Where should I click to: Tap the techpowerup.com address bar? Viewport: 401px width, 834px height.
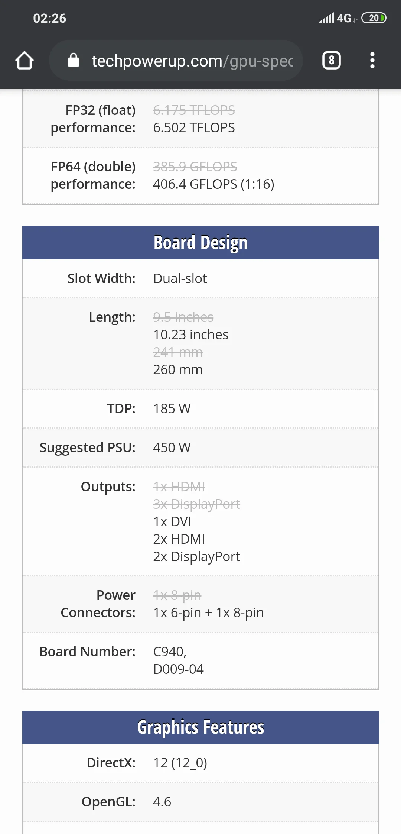(x=192, y=61)
